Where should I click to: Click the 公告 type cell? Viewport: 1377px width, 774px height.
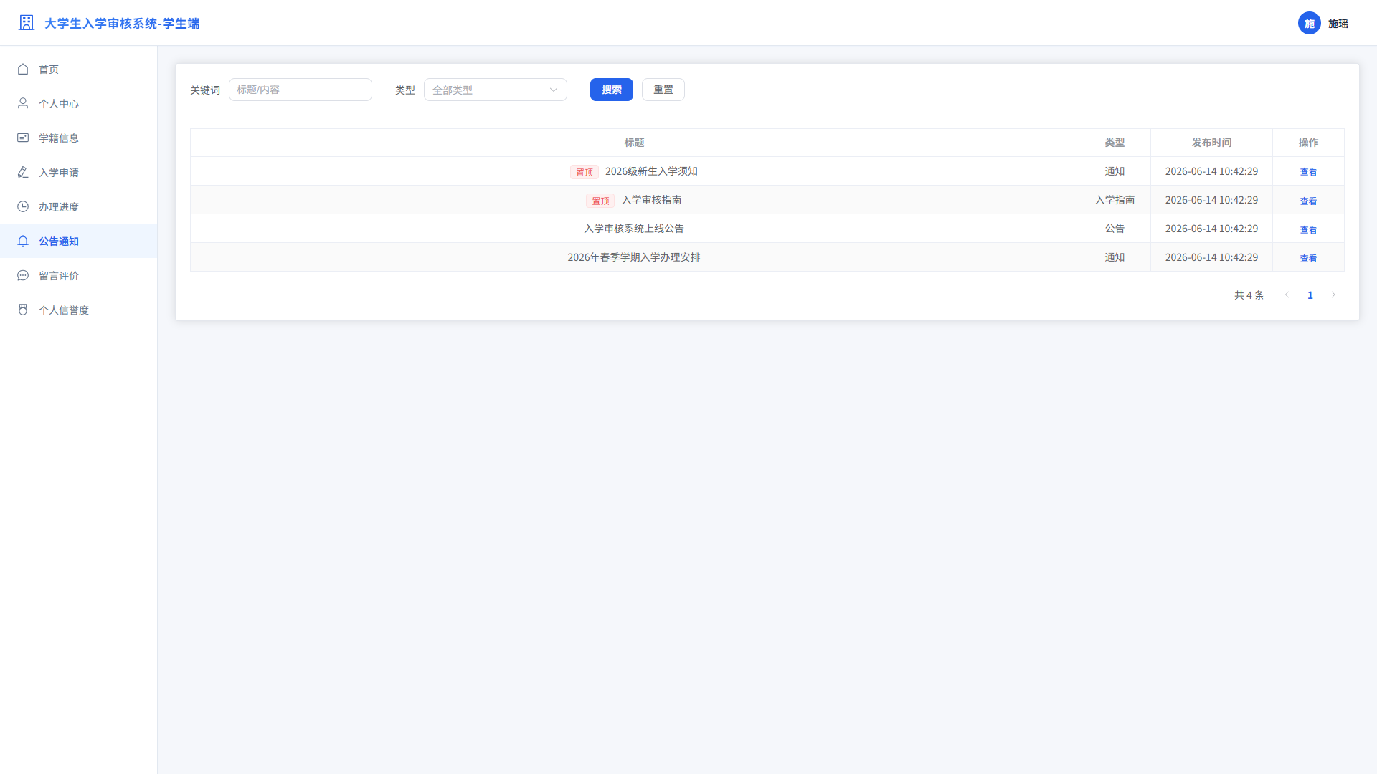coord(1115,229)
